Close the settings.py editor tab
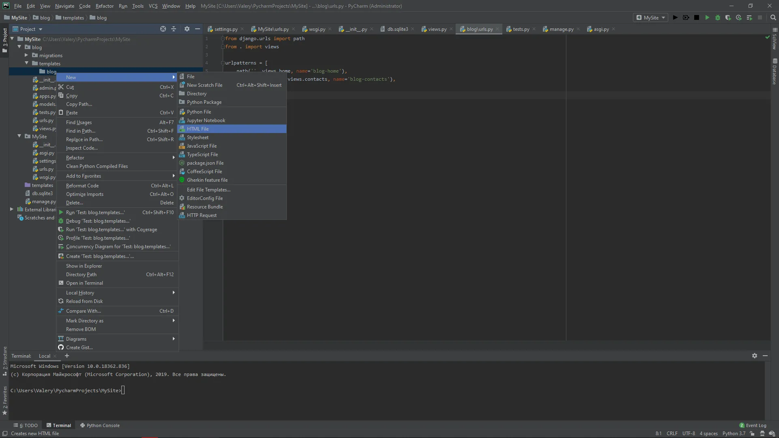Viewport: 779px width, 438px height. click(242, 29)
